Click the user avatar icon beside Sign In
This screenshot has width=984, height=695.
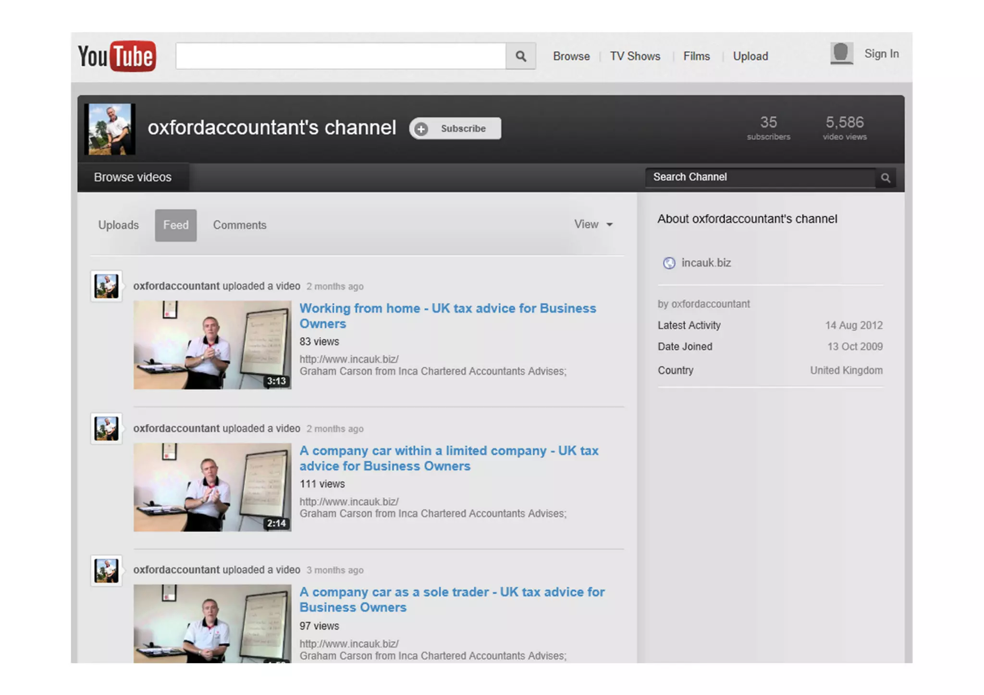[x=841, y=53]
